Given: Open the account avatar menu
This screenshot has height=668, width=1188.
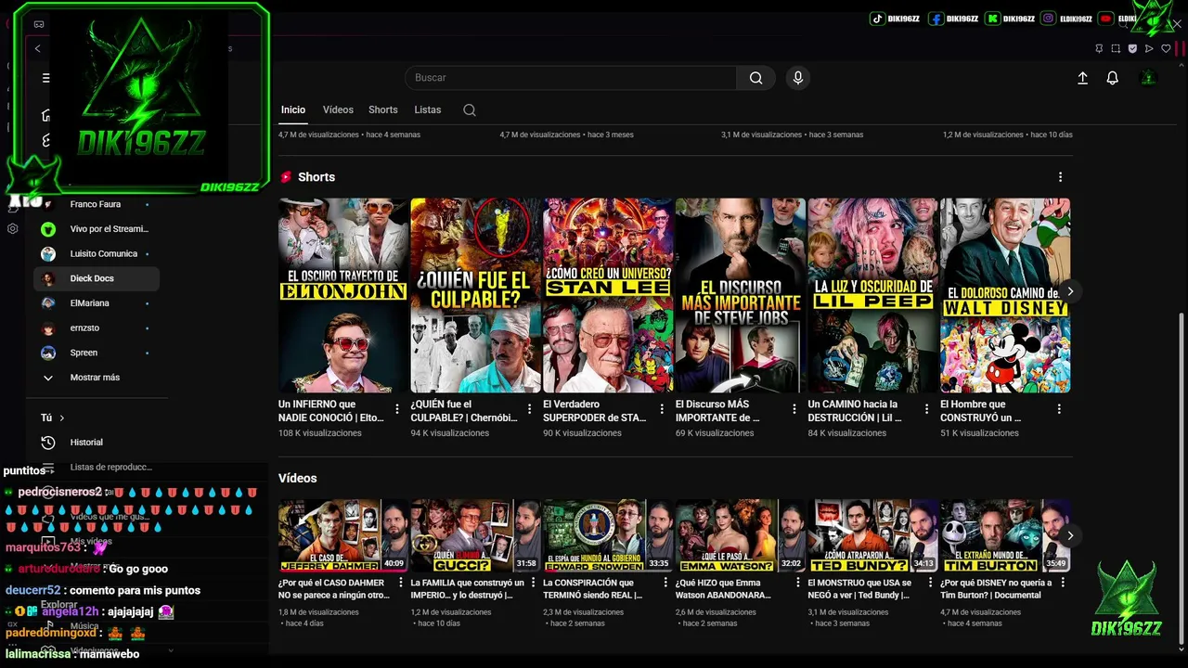Looking at the screenshot, I should click(x=1148, y=78).
